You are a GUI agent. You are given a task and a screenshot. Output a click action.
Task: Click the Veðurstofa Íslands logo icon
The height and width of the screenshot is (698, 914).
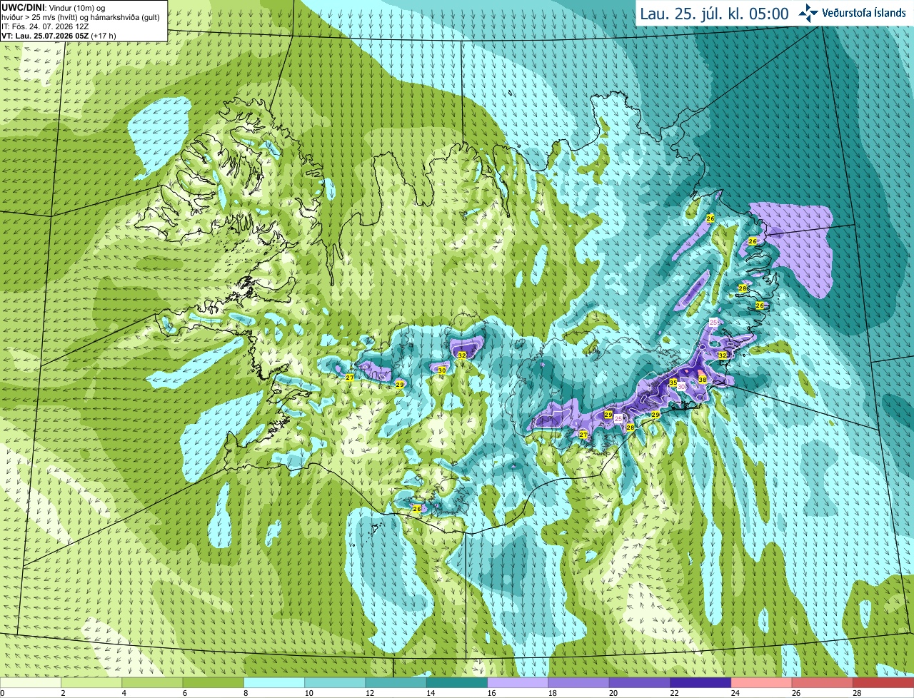click(808, 13)
